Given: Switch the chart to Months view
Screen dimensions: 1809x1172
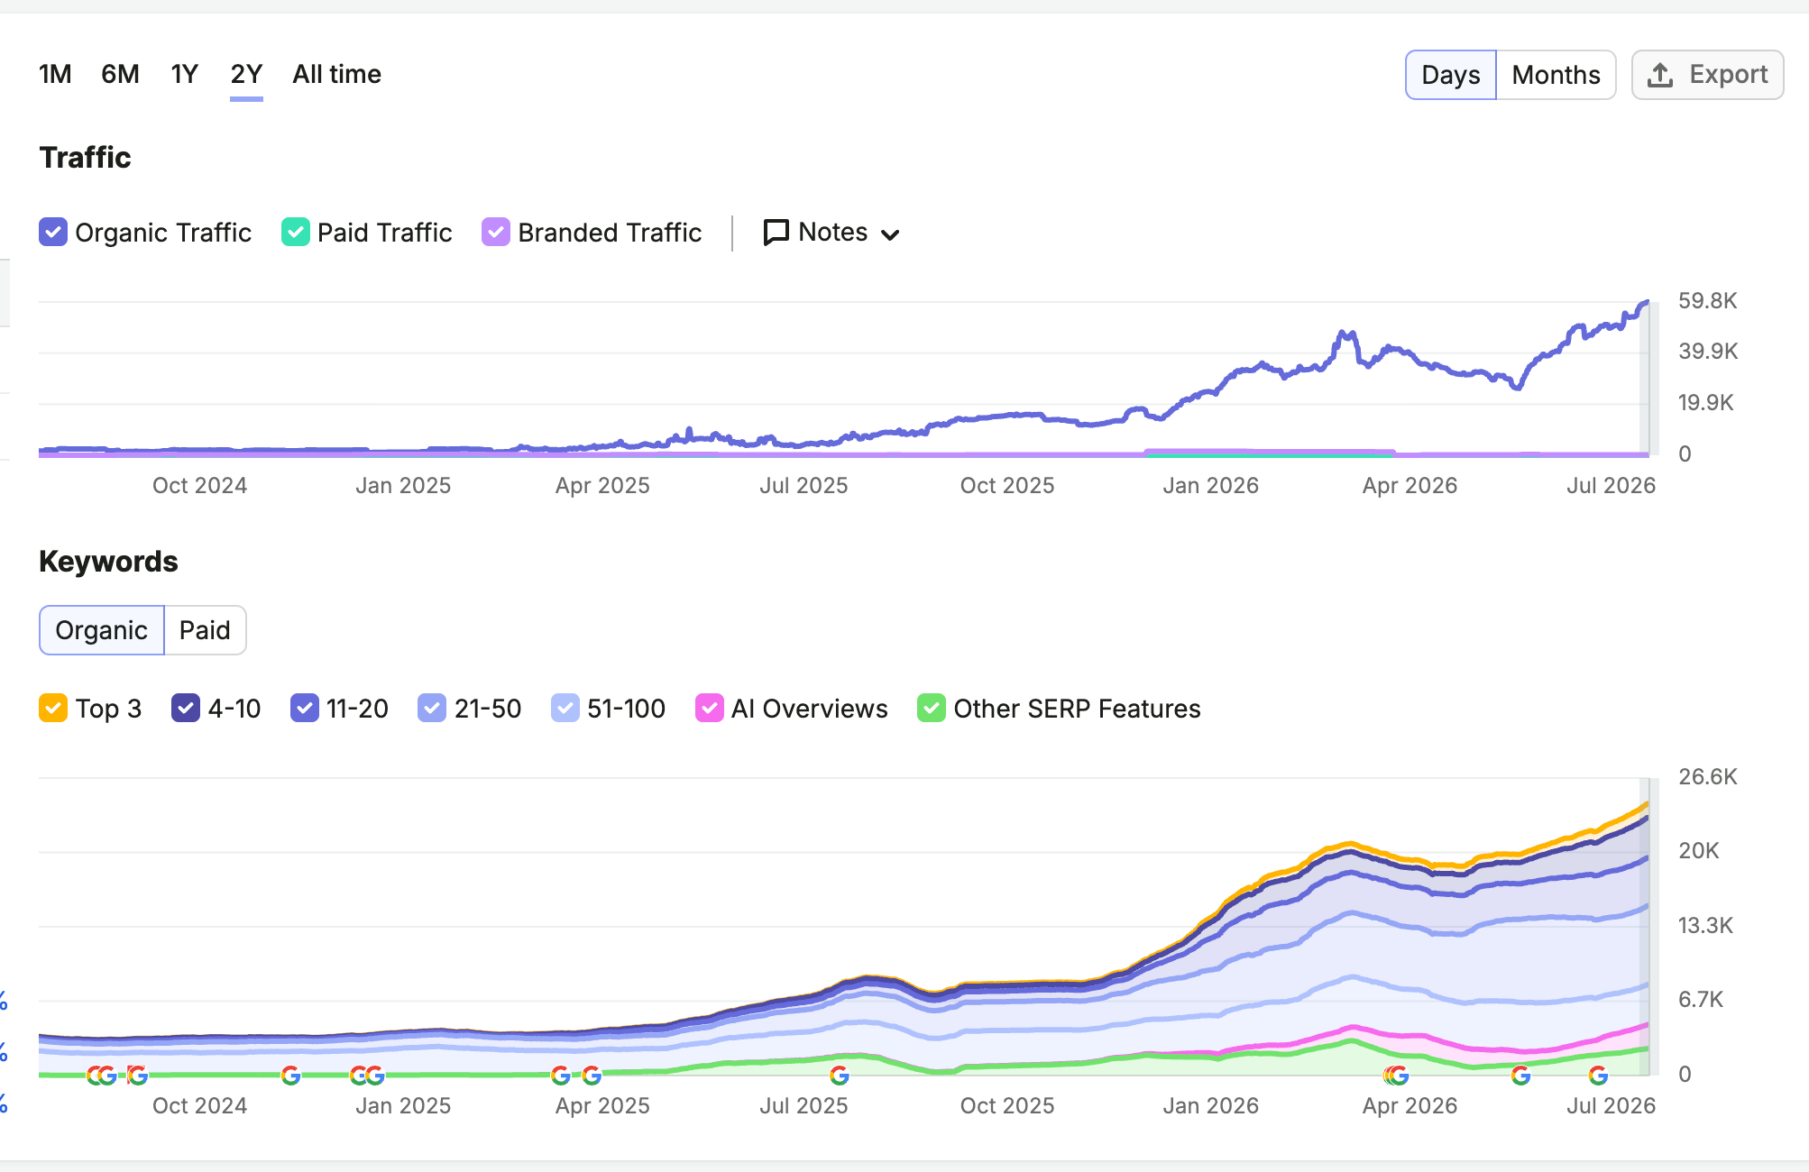Looking at the screenshot, I should point(1556,75).
